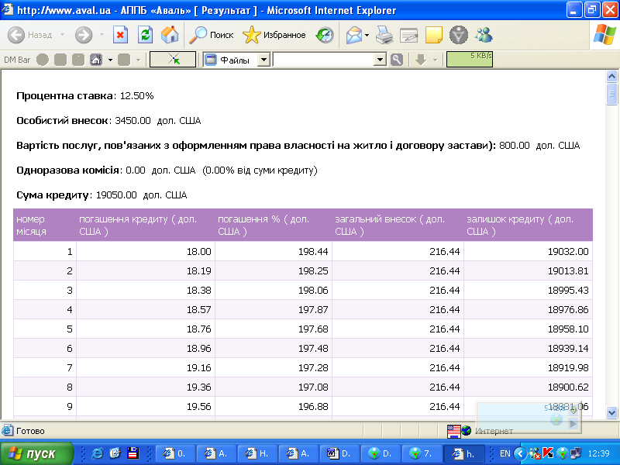620x465 pixels.
Task: Open browsing History panel
Action: pos(325,35)
